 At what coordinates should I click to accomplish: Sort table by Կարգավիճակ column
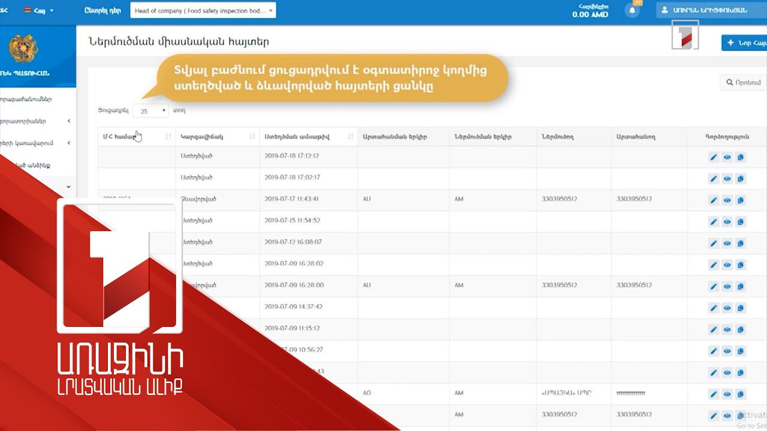pos(218,136)
